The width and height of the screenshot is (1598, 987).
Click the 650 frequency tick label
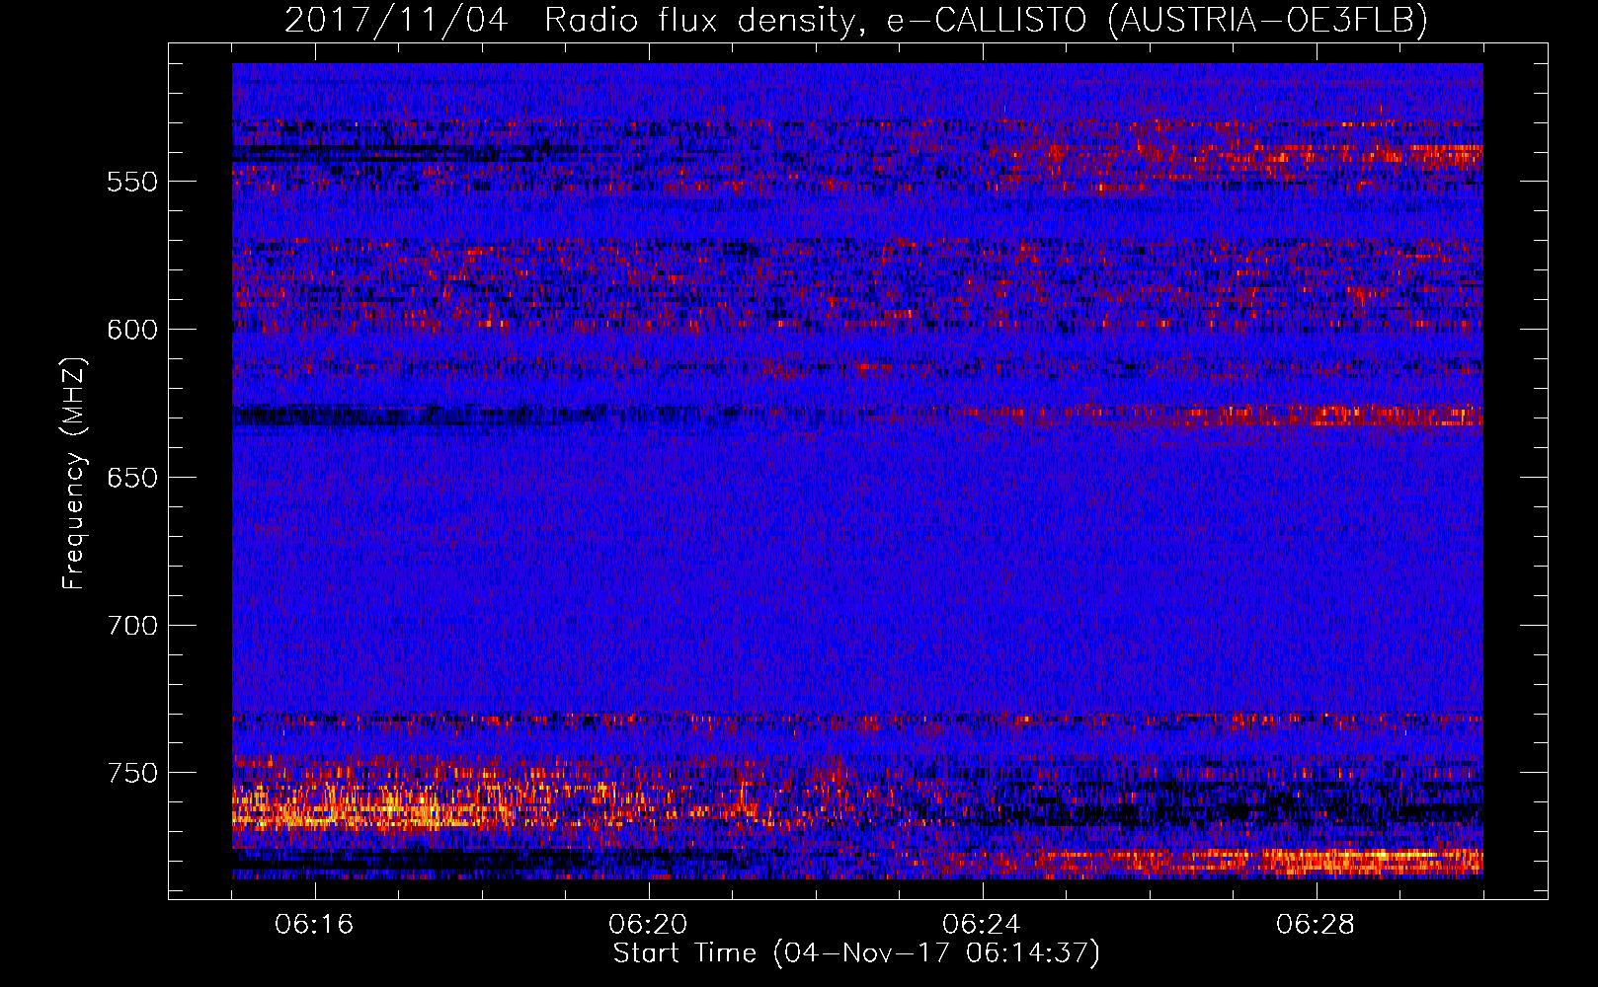[132, 478]
